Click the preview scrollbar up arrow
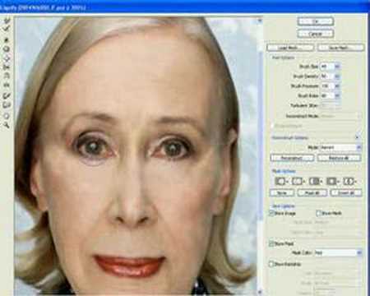This screenshot has height=296, width=370. (260, 21)
